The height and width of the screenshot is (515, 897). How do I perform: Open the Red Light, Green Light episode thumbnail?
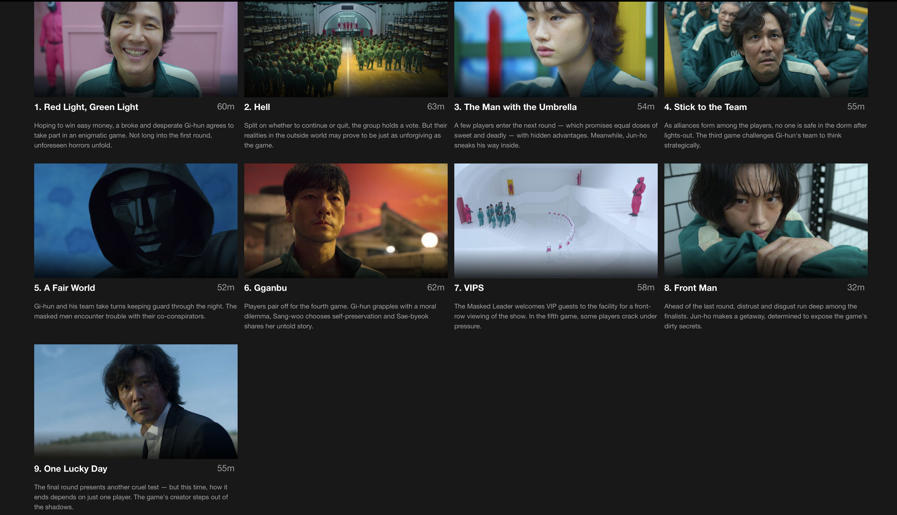point(136,50)
